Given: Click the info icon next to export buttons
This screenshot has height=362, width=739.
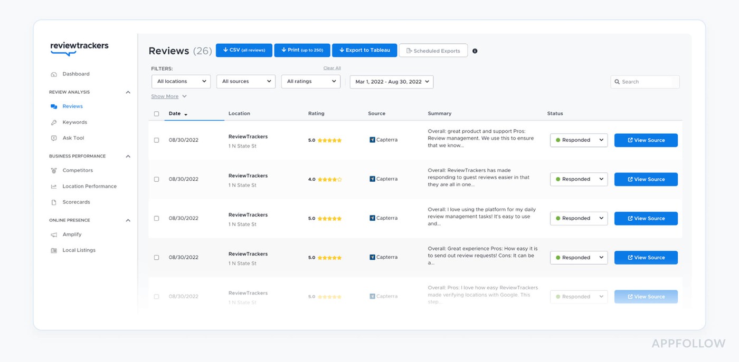Looking at the screenshot, I should click(x=475, y=51).
